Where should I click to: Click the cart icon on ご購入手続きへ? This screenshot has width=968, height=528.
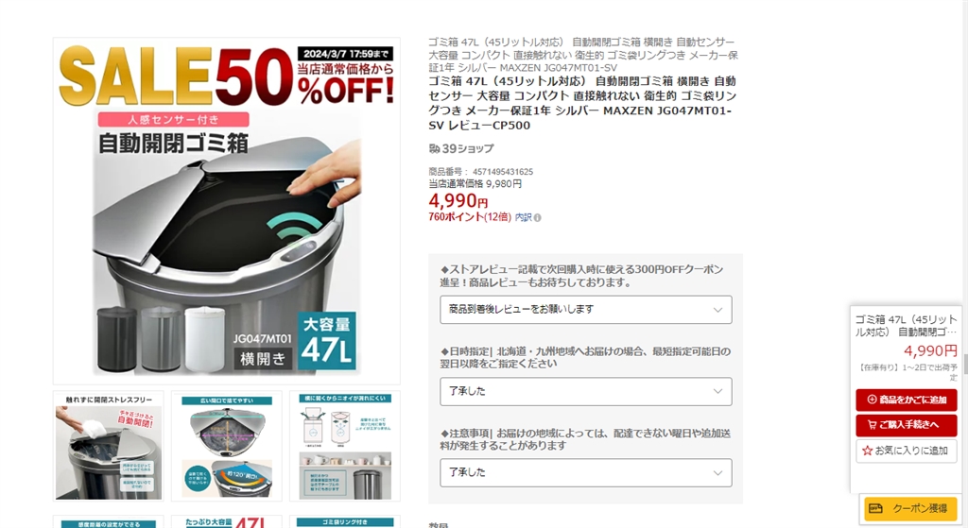[872, 425]
